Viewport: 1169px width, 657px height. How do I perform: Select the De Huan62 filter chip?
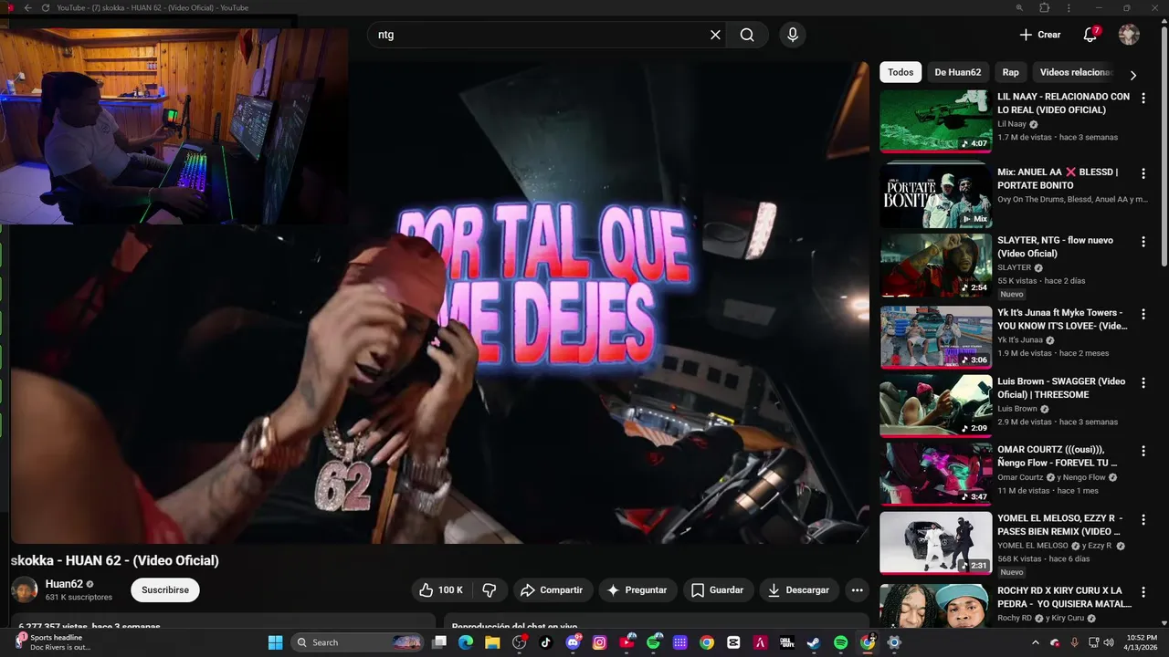(958, 72)
